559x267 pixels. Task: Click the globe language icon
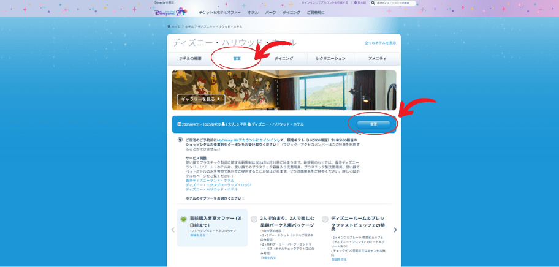[354, 2]
